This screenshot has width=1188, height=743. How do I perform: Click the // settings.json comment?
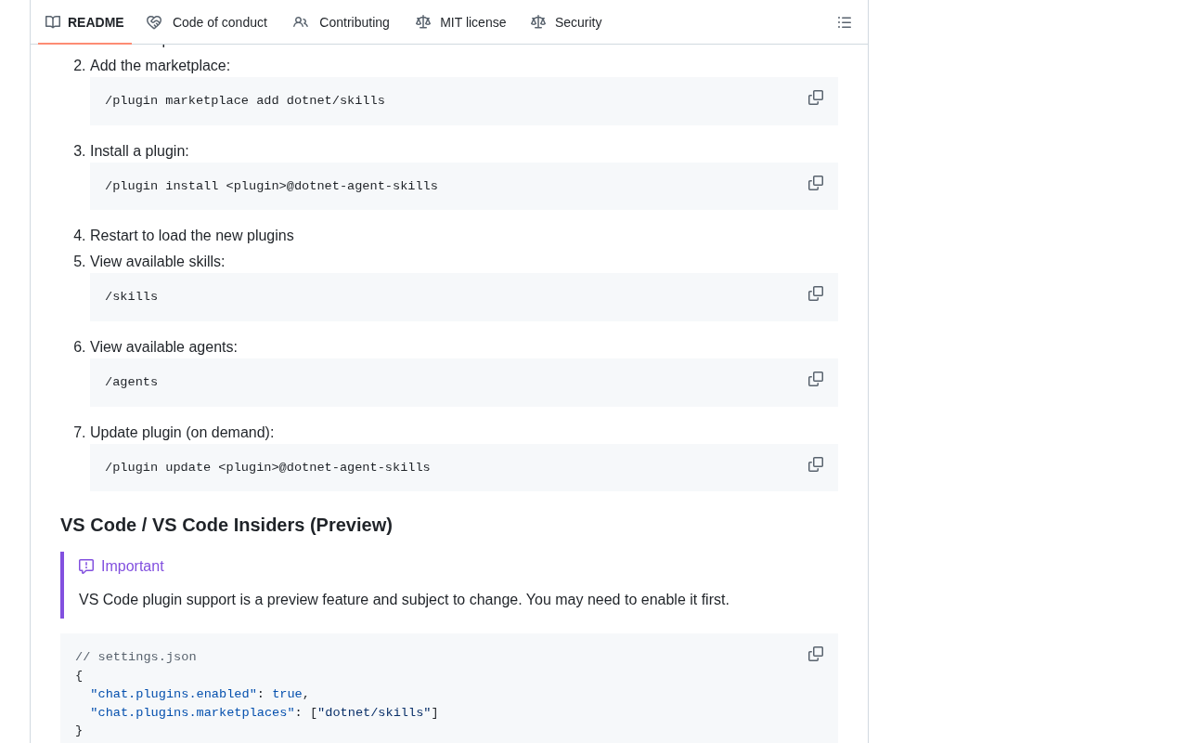point(136,658)
